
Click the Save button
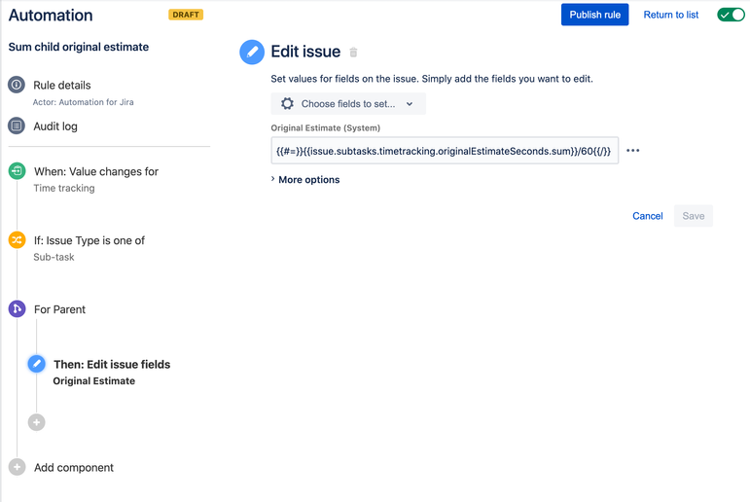[x=693, y=216]
